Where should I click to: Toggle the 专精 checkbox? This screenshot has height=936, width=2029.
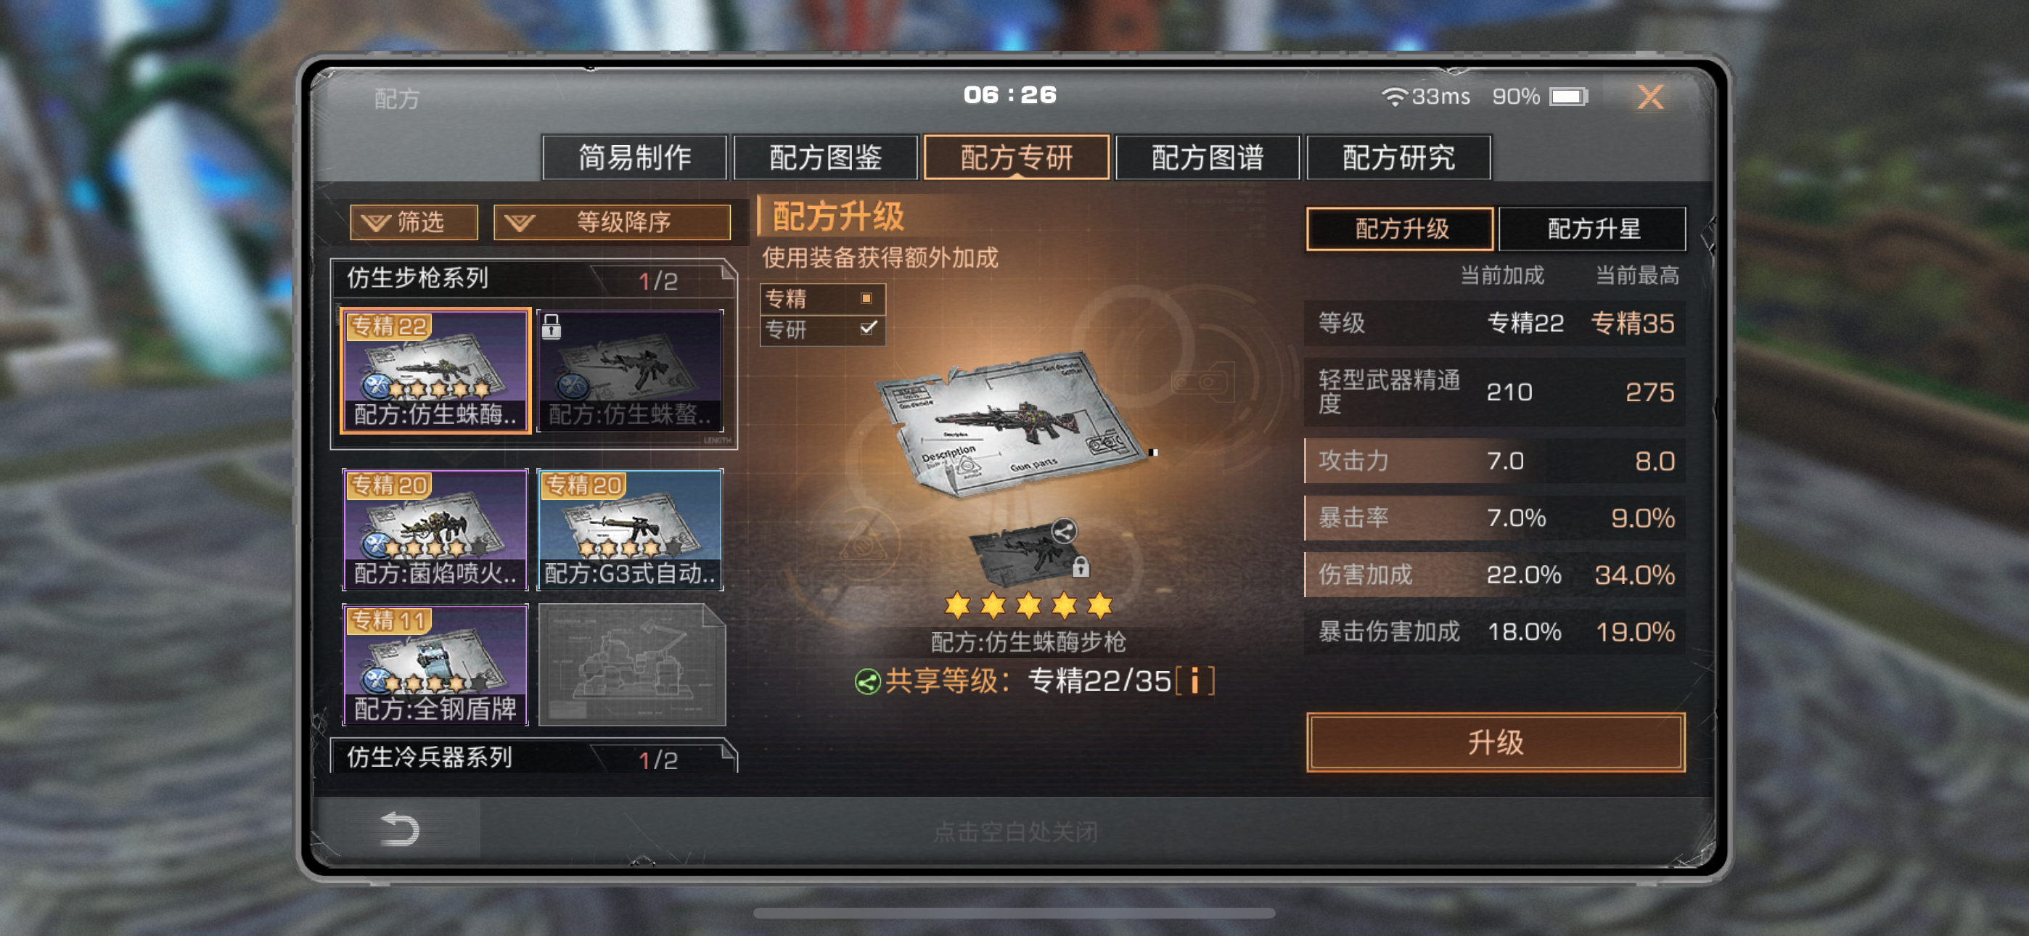pyautogui.click(x=866, y=297)
